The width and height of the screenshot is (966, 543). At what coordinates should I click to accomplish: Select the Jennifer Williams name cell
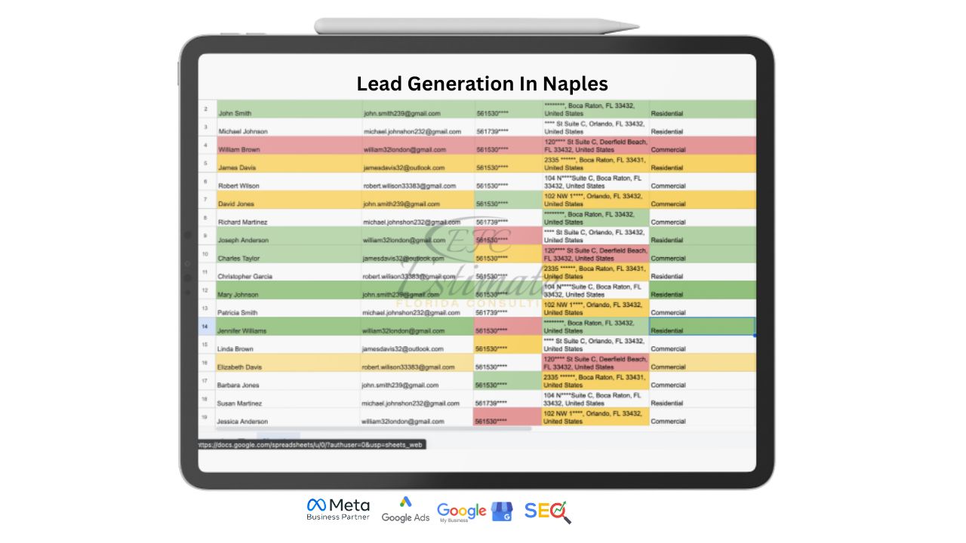288,327
